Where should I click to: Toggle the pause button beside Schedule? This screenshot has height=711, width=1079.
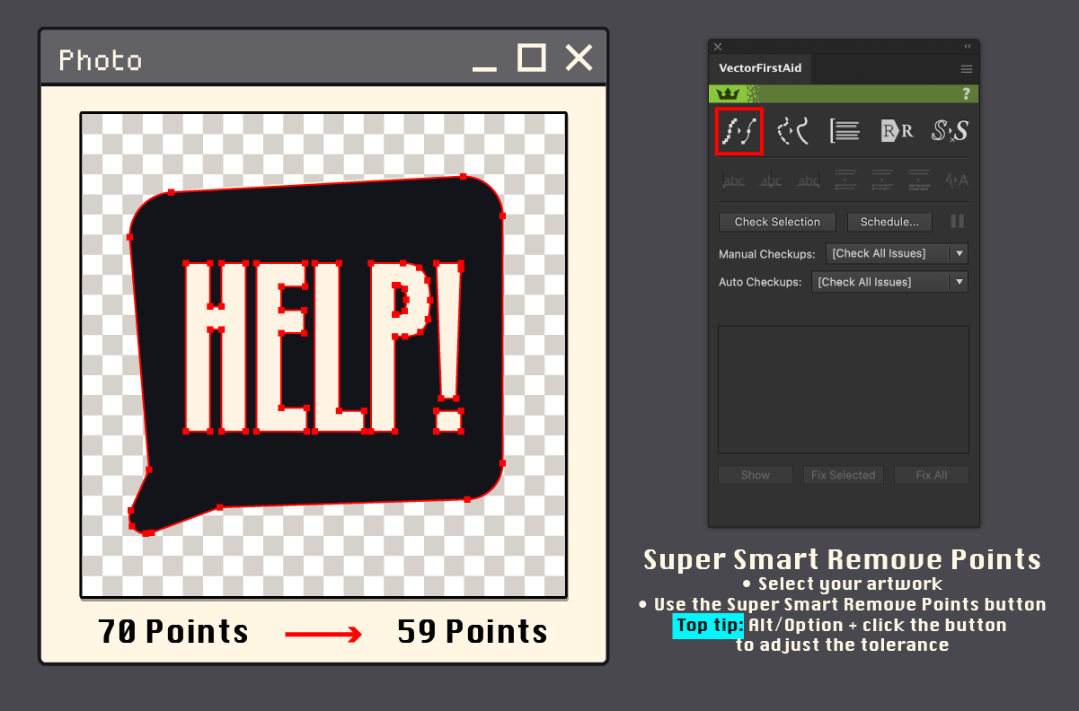pyautogui.click(x=958, y=221)
